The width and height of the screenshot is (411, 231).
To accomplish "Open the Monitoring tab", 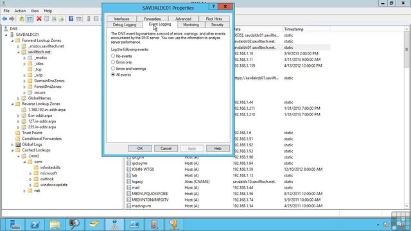I will (x=191, y=24).
